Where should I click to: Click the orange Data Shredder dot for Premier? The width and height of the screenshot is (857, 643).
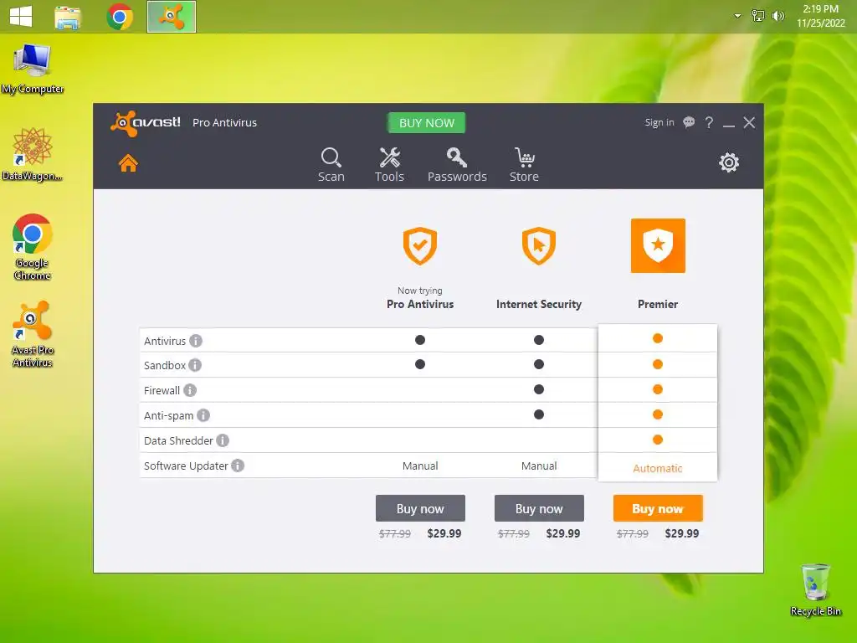point(658,440)
